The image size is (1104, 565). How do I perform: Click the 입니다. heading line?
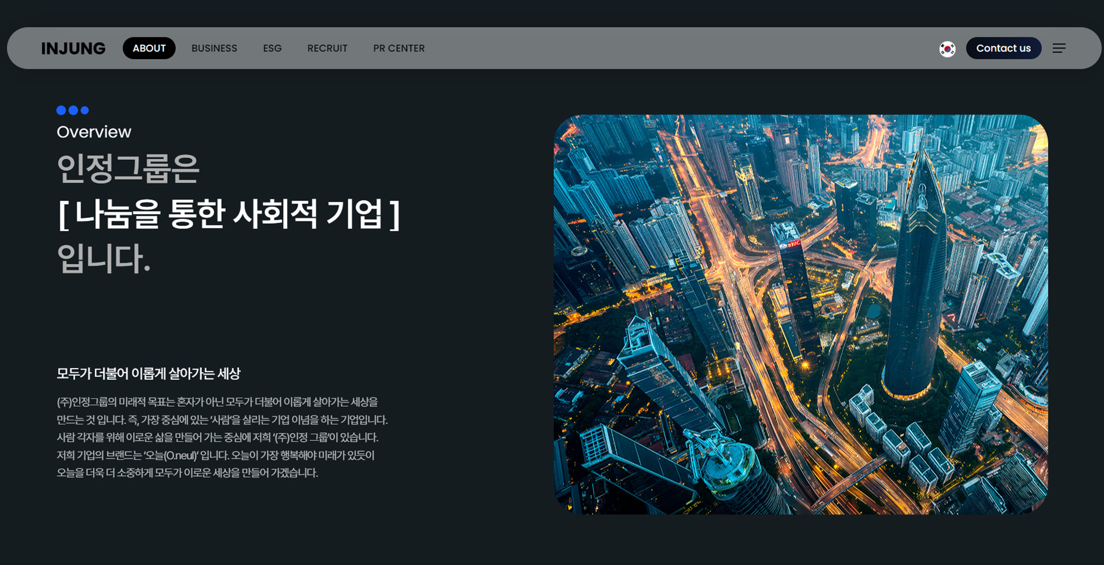[x=103, y=258]
